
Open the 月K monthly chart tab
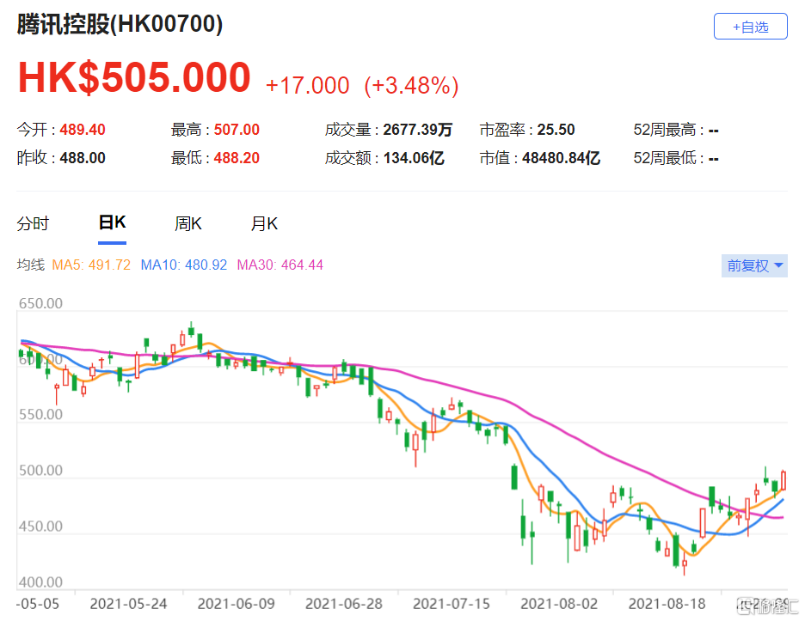pos(264,223)
